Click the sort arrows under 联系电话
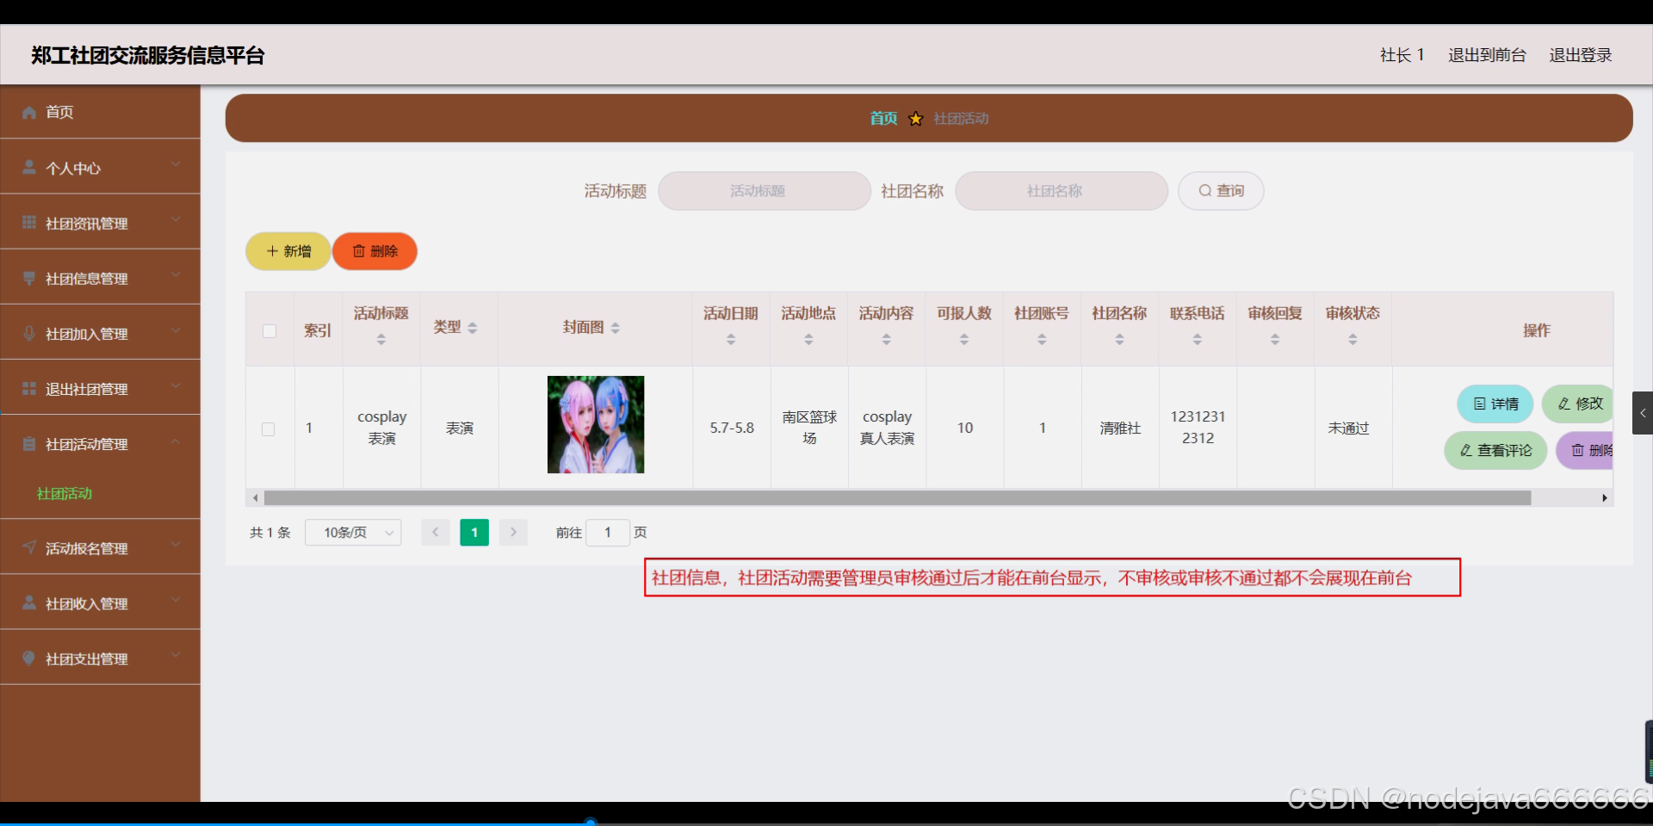This screenshot has height=826, width=1653. [x=1197, y=340]
